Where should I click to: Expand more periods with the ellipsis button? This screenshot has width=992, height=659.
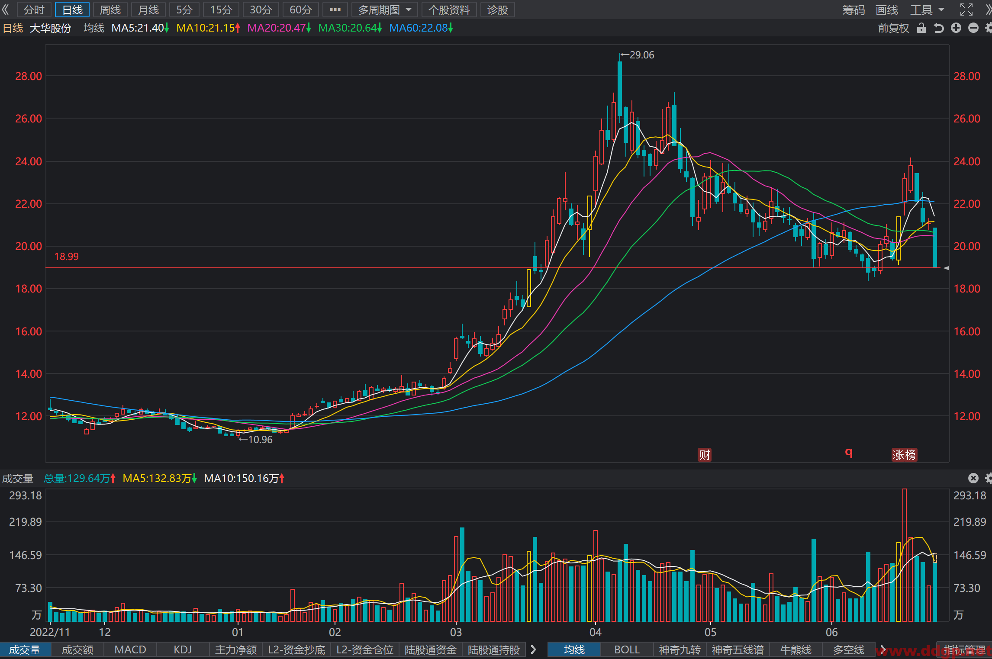335,10
